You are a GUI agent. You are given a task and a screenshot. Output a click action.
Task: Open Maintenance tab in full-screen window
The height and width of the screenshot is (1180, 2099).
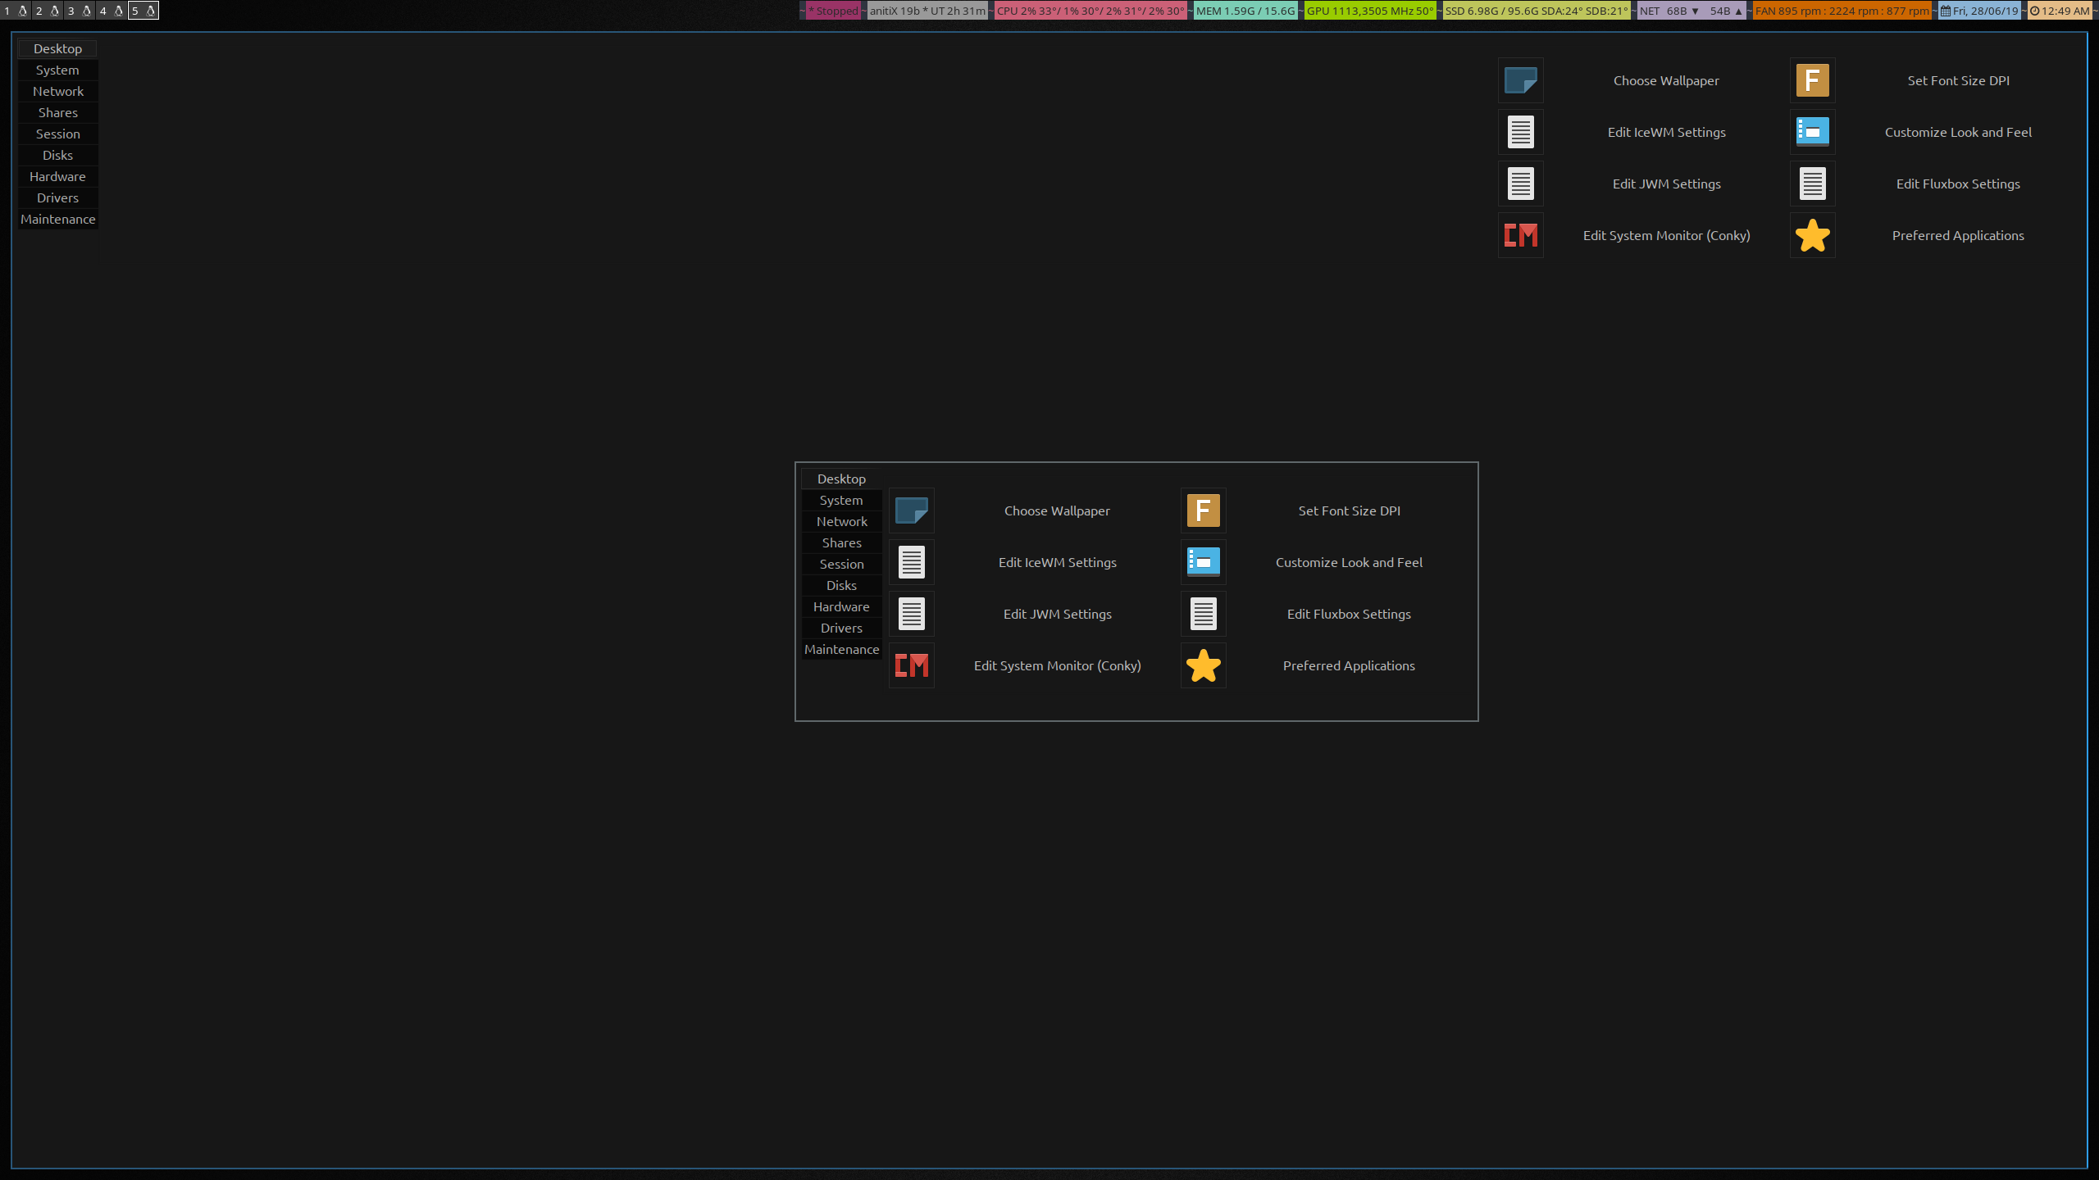click(57, 219)
